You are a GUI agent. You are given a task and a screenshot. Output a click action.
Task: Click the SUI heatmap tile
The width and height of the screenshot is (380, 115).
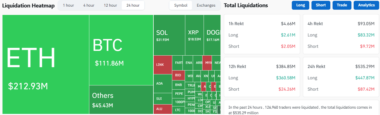coord(163,99)
